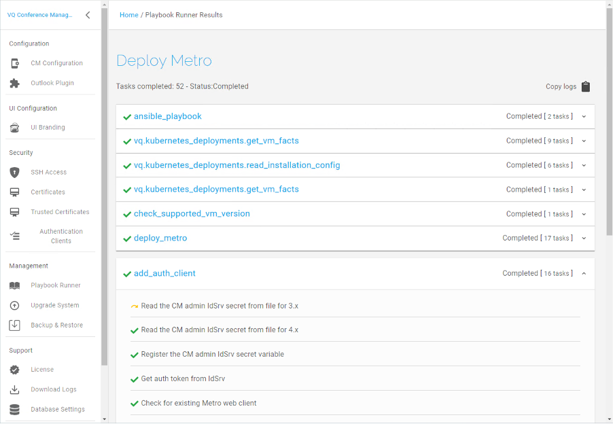Select the Database Settings icon
613x424 pixels.
pos(14,409)
